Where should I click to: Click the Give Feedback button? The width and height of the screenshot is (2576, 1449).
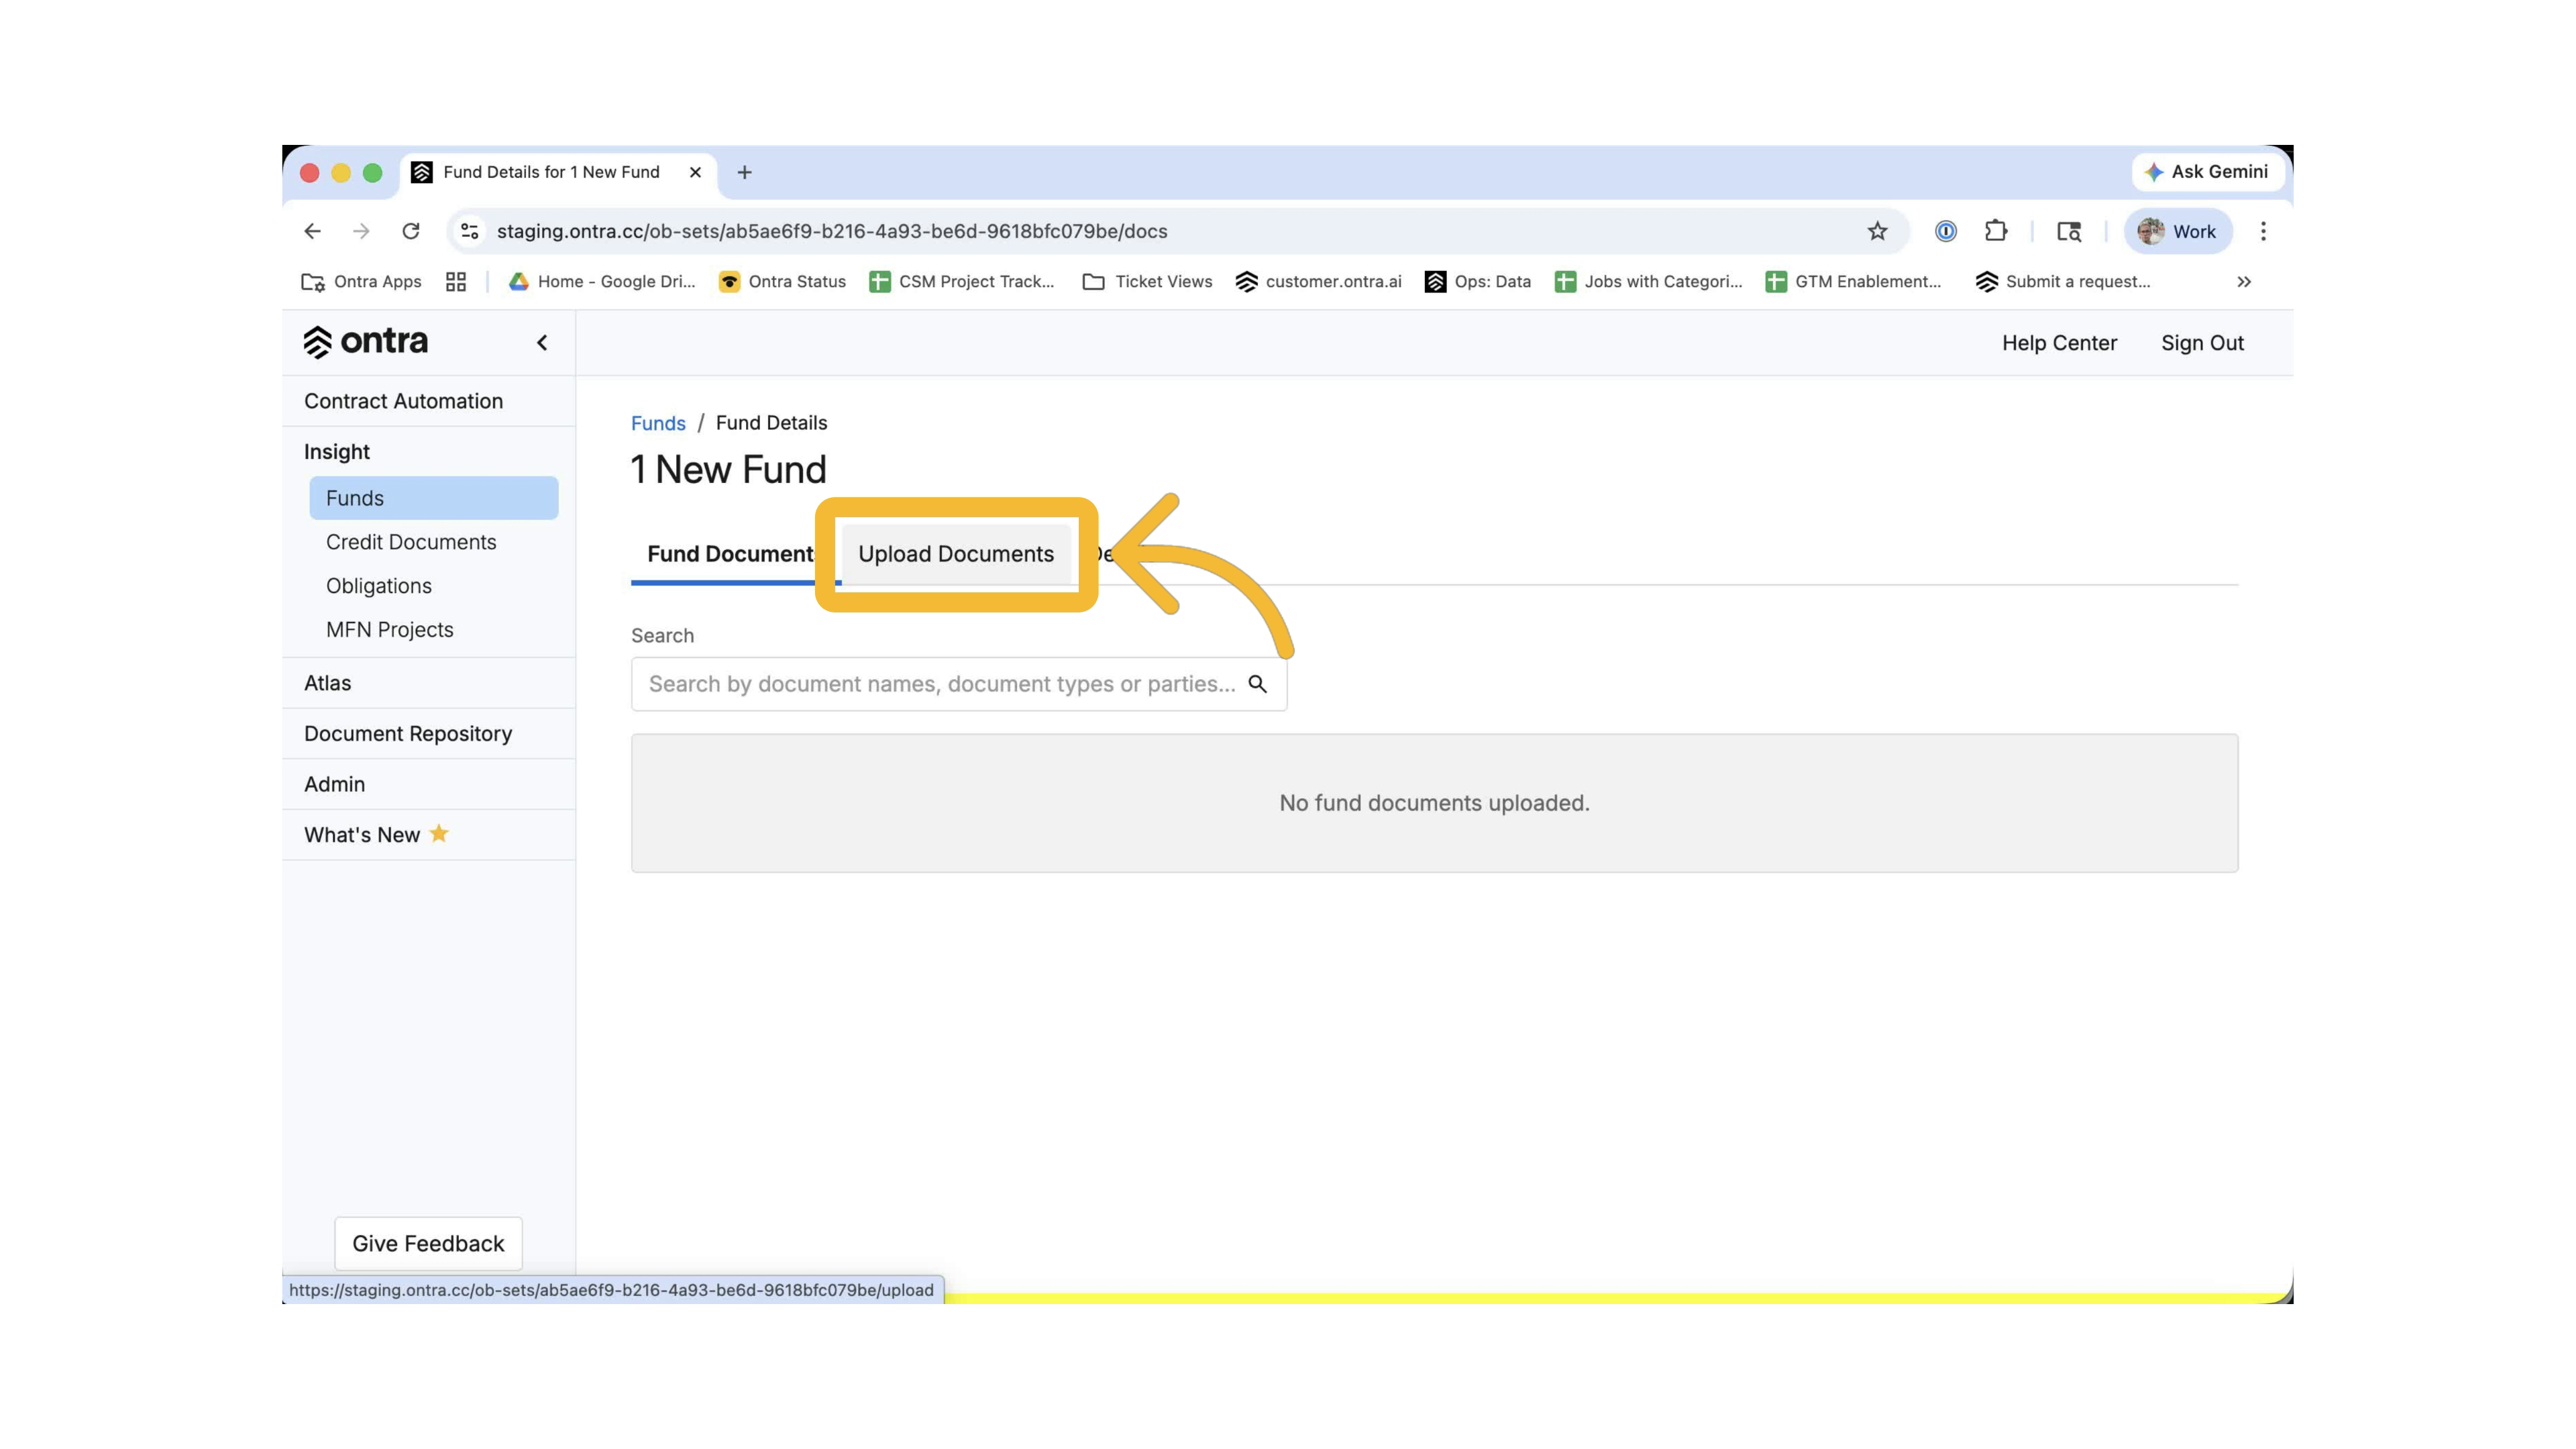point(428,1243)
